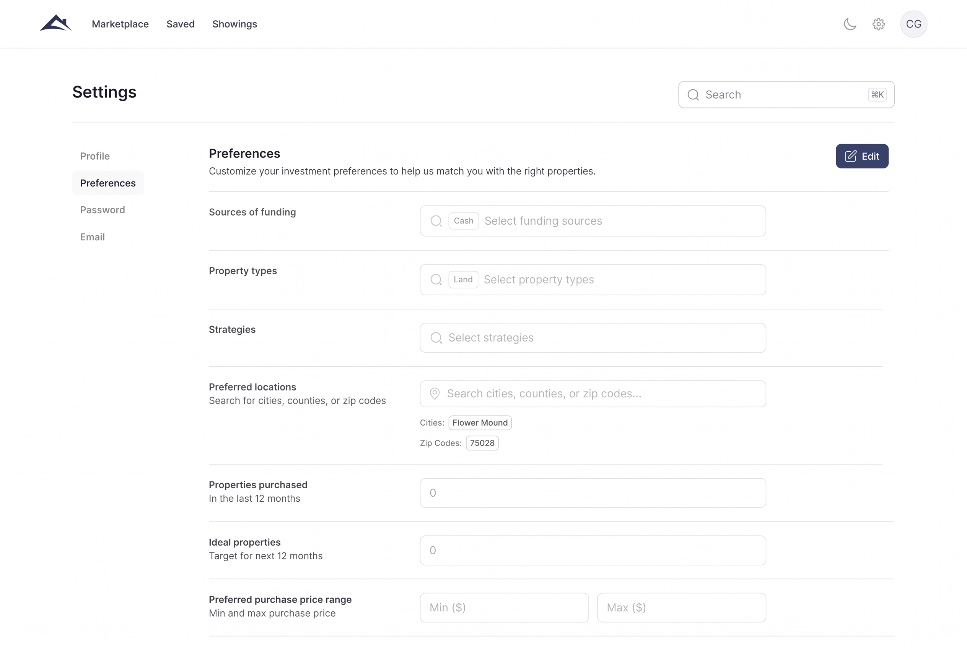
Task: Click the search icon in Strategies field
Action: point(436,338)
